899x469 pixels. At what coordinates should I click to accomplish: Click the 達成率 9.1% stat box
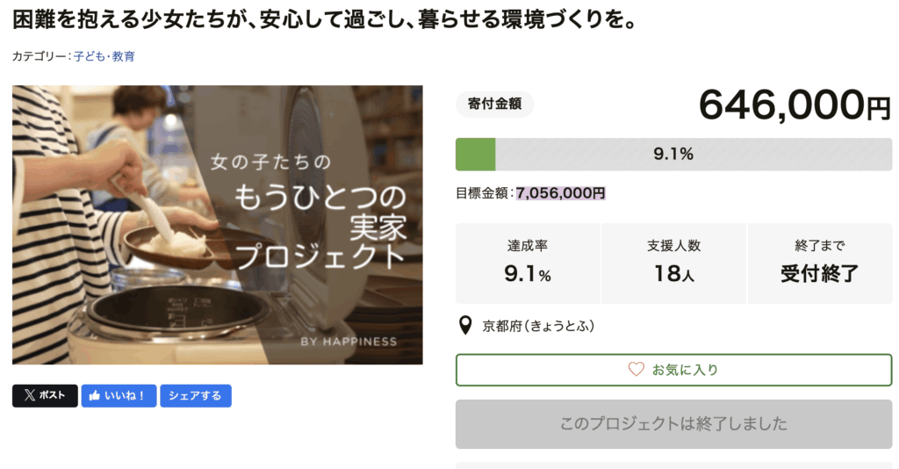(x=528, y=263)
